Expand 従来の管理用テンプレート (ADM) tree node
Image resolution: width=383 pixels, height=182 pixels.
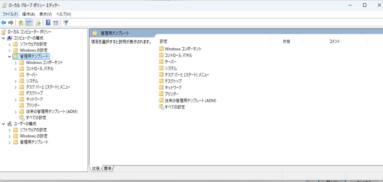click(16, 112)
